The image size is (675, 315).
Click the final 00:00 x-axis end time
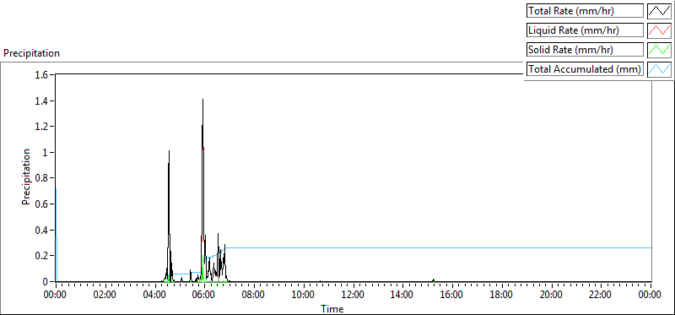pyautogui.click(x=650, y=296)
